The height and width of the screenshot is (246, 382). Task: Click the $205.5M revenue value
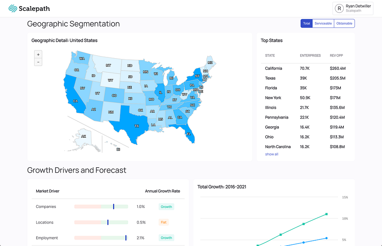click(x=338, y=78)
